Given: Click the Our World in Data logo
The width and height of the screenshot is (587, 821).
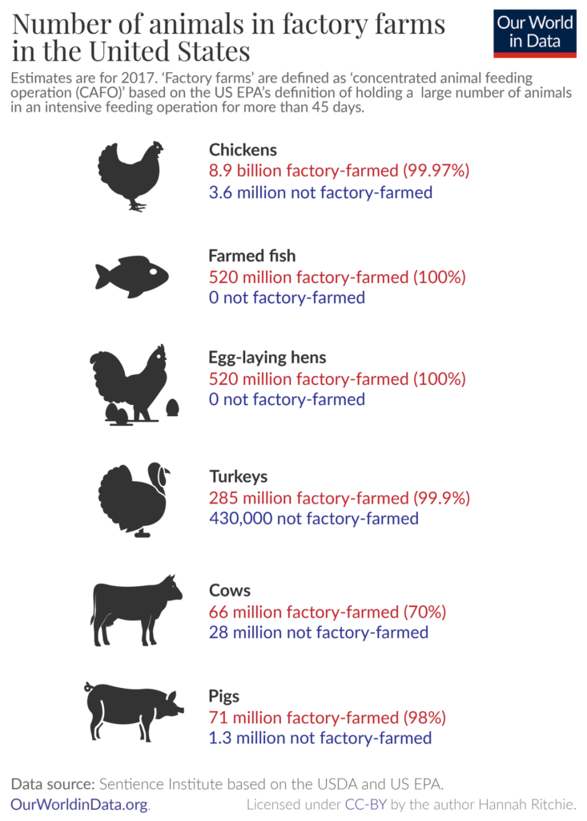Looking at the screenshot, I should point(534,33).
